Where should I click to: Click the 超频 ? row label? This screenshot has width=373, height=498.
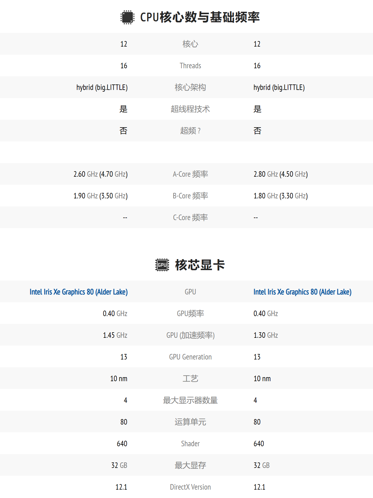[x=190, y=131]
